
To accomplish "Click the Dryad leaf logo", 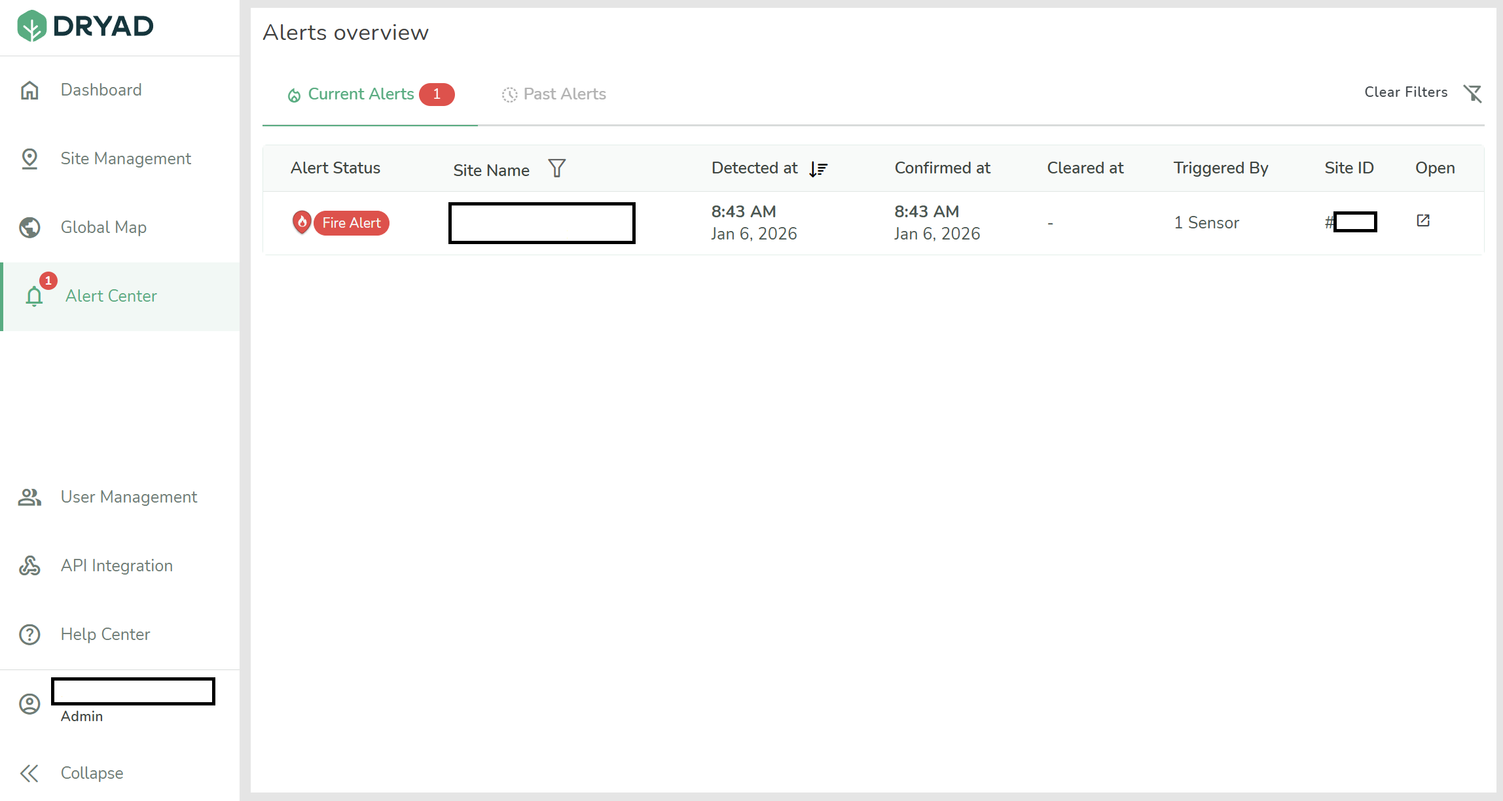I will [31, 26].
